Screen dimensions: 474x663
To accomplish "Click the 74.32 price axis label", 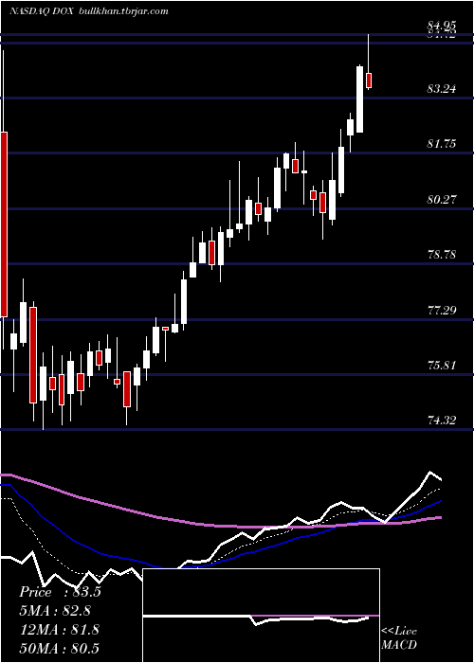I will [443, 420].
